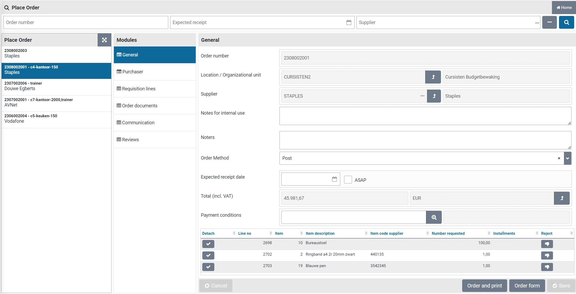
Task: Open the Requisition lines module
Action: tap(138, 89)
